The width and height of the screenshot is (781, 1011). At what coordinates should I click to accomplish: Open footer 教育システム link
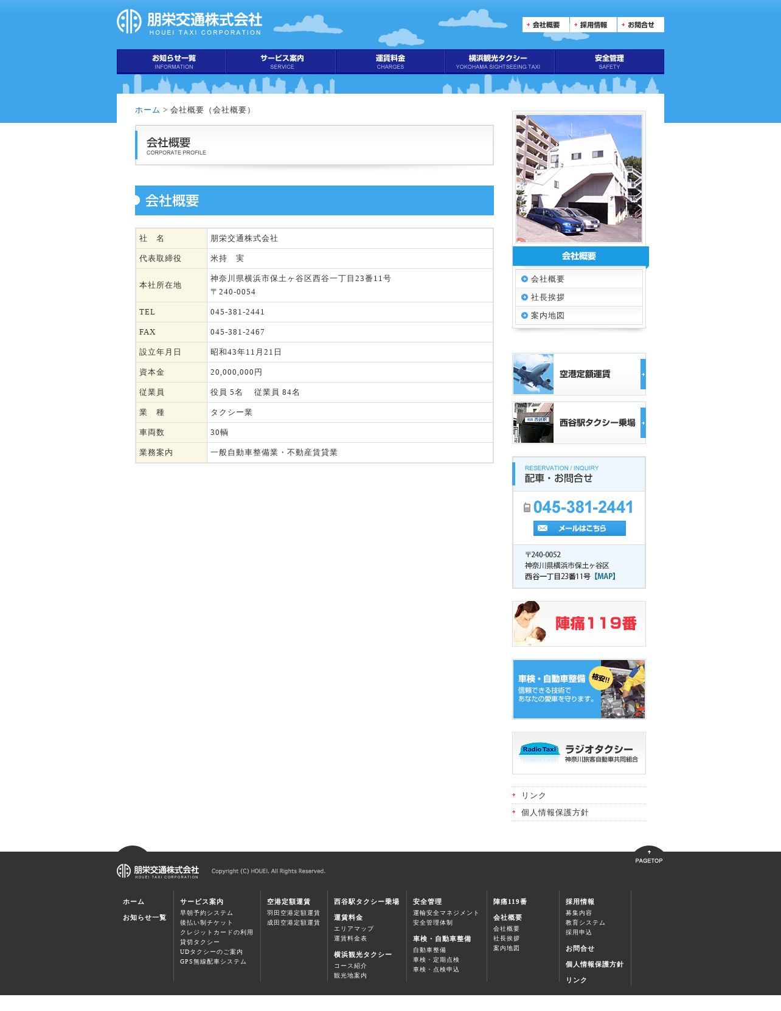586,923
